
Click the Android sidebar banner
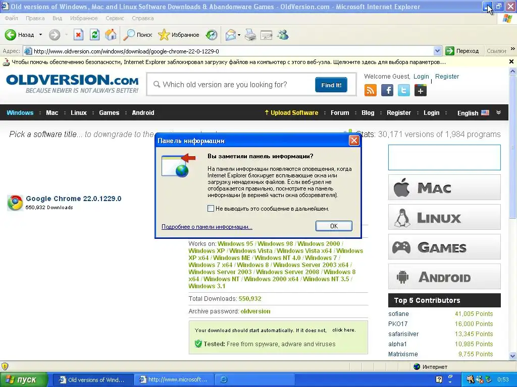pos(444,277)
